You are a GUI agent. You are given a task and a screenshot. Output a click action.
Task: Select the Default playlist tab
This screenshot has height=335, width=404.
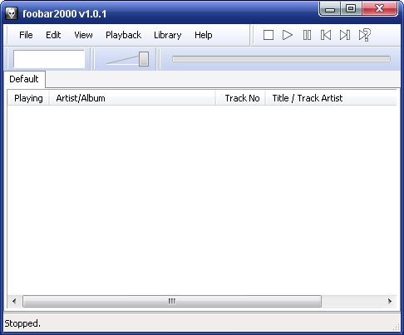pyautogui.click(x=24, y=79)
